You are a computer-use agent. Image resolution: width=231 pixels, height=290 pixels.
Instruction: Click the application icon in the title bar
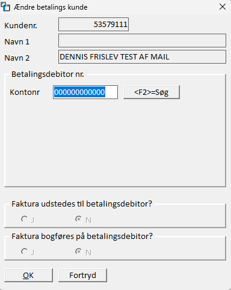tap(5, 7)
